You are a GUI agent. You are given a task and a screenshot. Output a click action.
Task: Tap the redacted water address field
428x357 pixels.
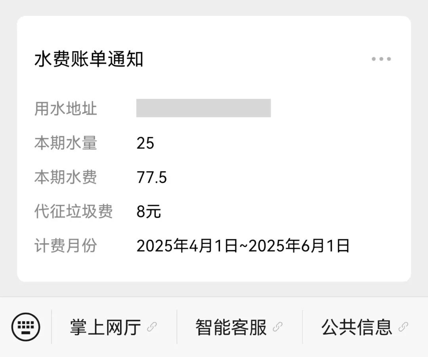203,108
